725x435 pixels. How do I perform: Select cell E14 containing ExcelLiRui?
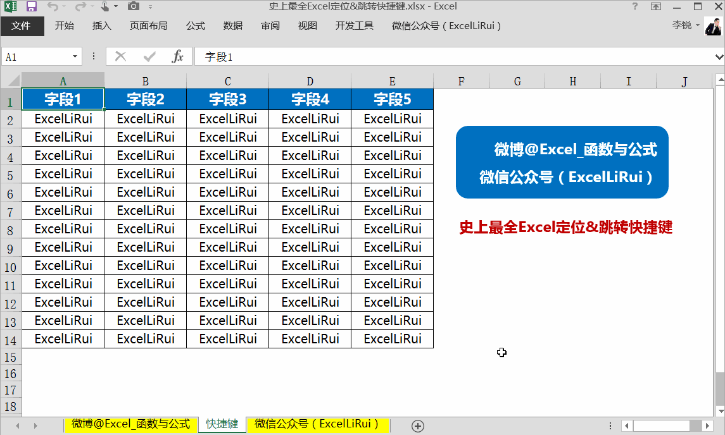(392, 339)
